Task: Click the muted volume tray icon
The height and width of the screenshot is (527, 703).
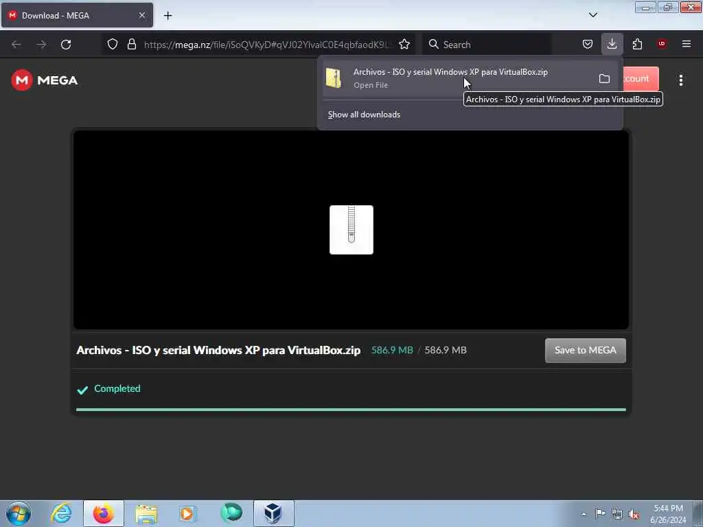Action: click(x=634, y=515)
